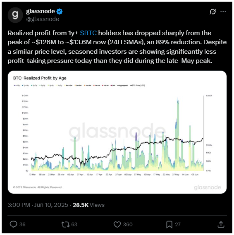Viewport: 234px width, 235px height.
Task: Open the three-dot more options menu
Action: (x=223, y=12)
